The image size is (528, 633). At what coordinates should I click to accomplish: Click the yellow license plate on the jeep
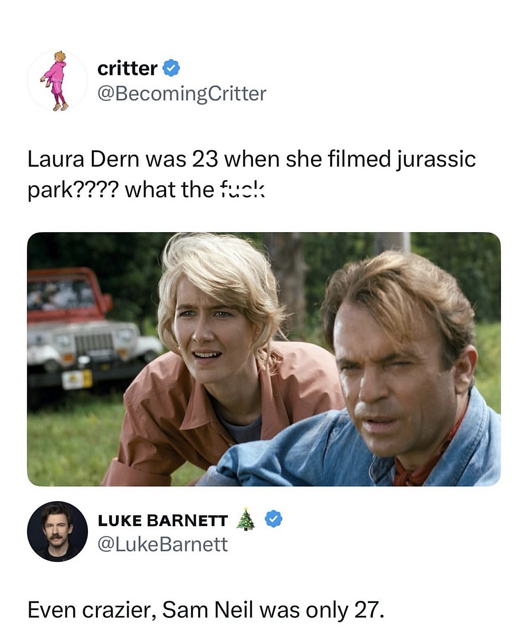tap(77, 379)
